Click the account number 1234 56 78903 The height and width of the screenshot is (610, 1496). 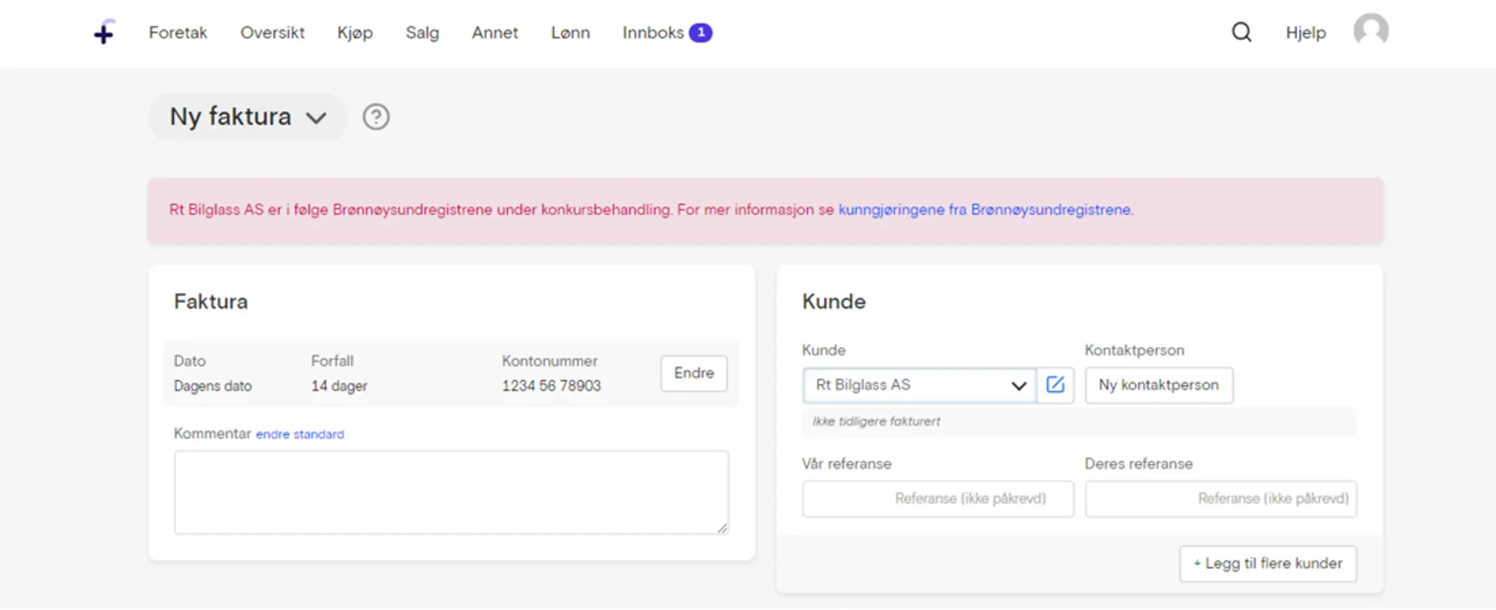pos(551,386)
